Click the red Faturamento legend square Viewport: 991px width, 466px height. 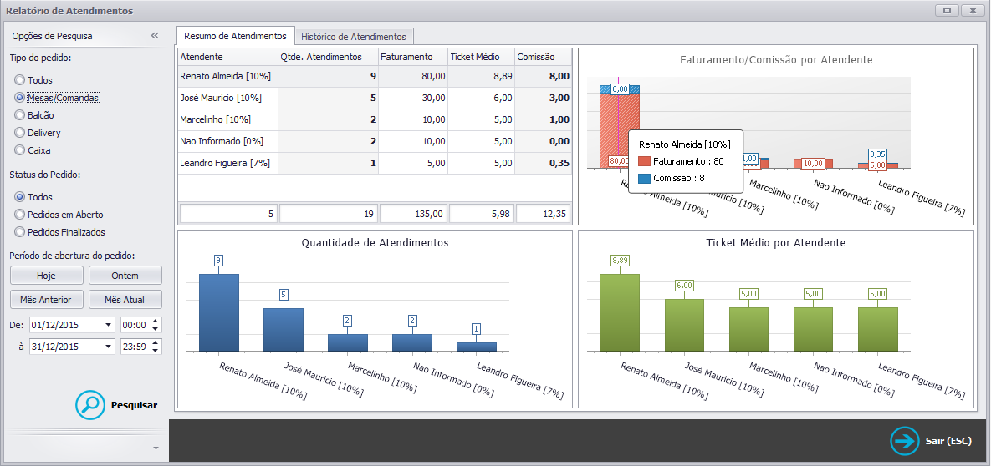644,161
